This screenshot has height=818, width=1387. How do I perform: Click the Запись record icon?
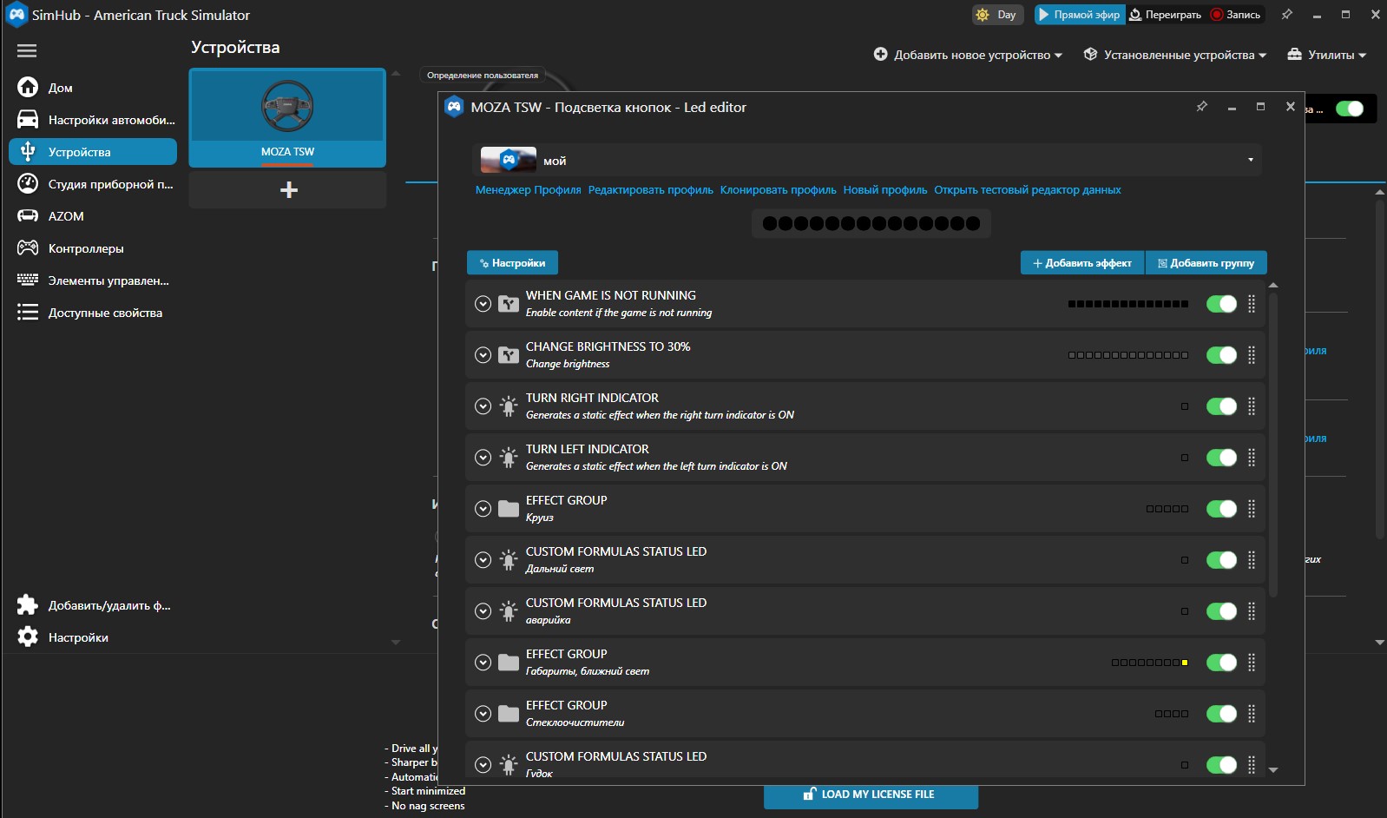coord(1217,15)
